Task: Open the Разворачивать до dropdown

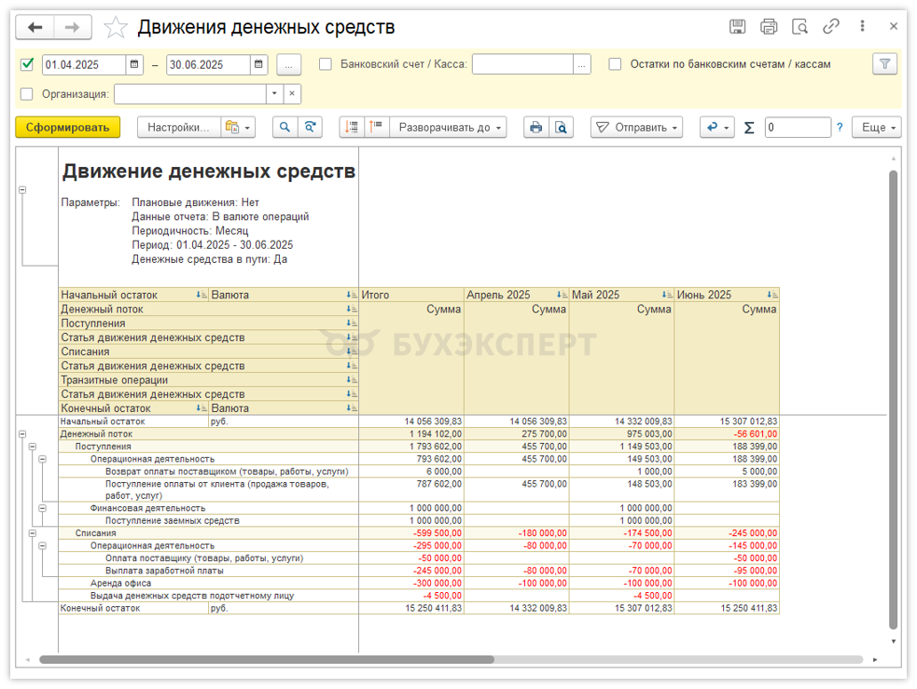Action: pos(449,128)
